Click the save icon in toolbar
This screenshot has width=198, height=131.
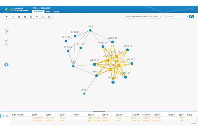[x=19, y=17]
